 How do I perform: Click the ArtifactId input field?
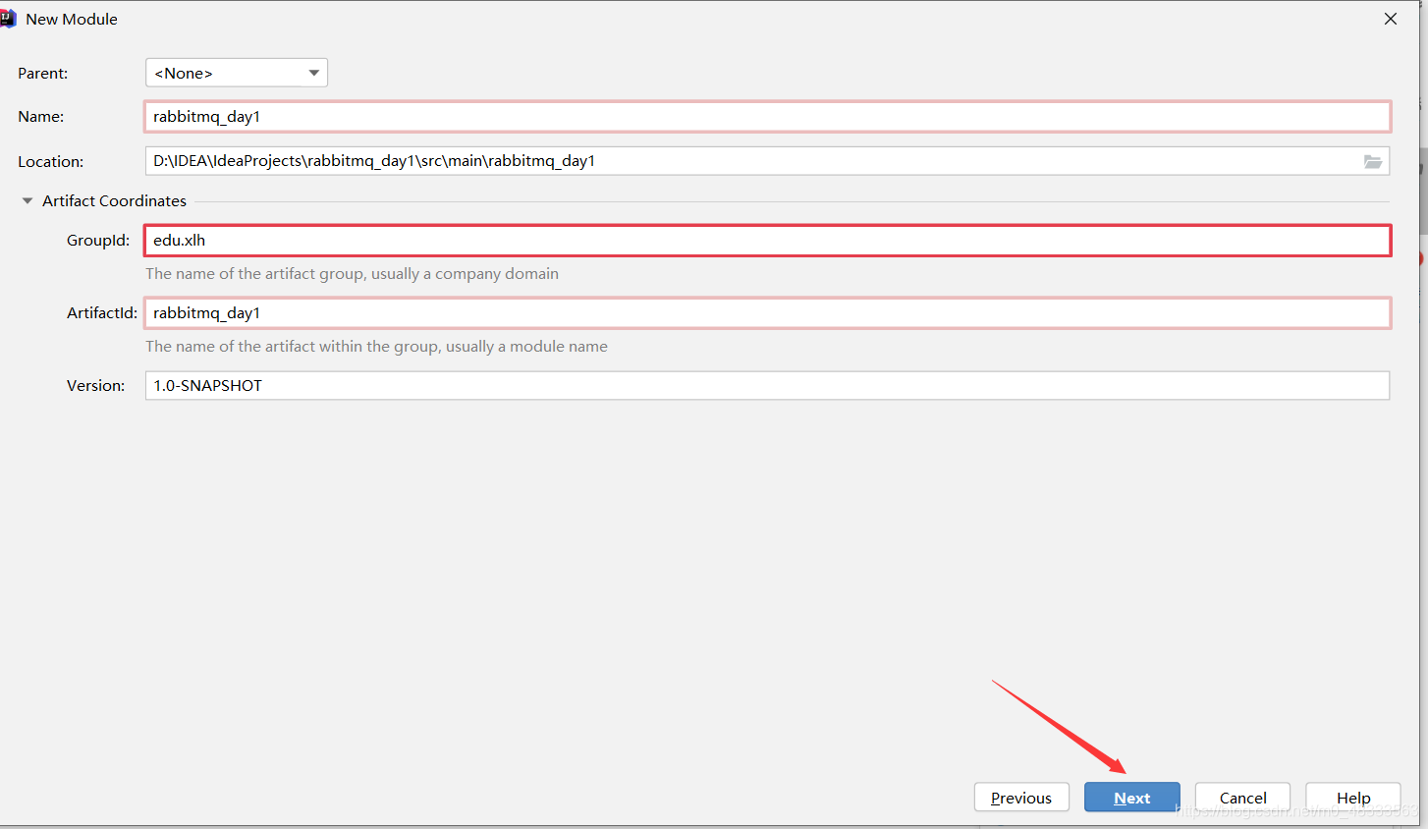click(x=767, y=312)
